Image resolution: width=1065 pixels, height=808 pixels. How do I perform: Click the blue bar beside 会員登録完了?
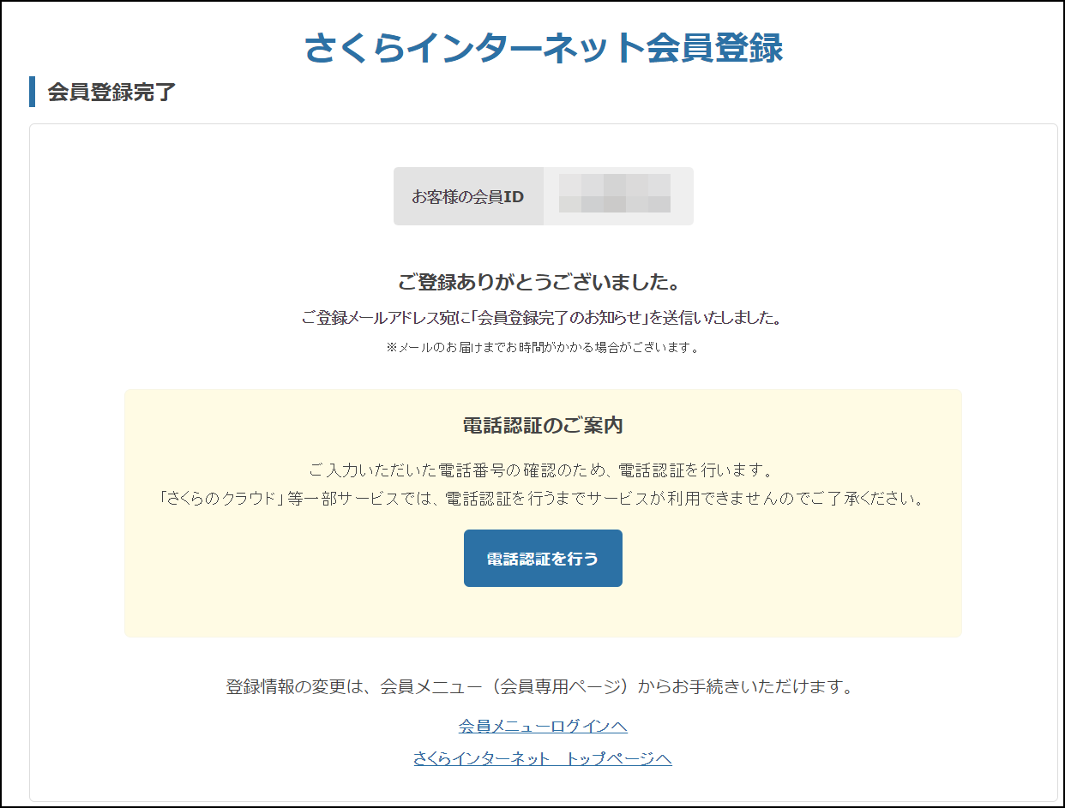33,92
